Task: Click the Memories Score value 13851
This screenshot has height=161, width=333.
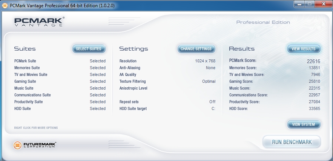Action: click(315, 68)
